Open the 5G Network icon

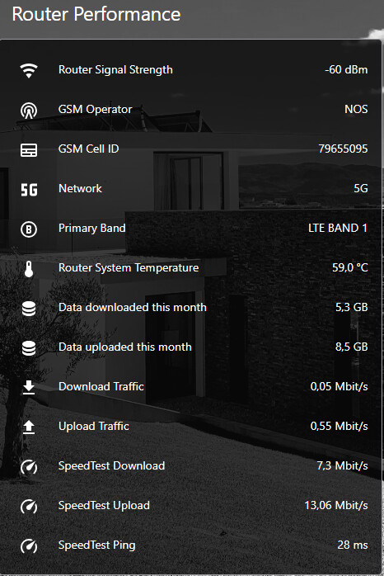[x=29, y=190]
